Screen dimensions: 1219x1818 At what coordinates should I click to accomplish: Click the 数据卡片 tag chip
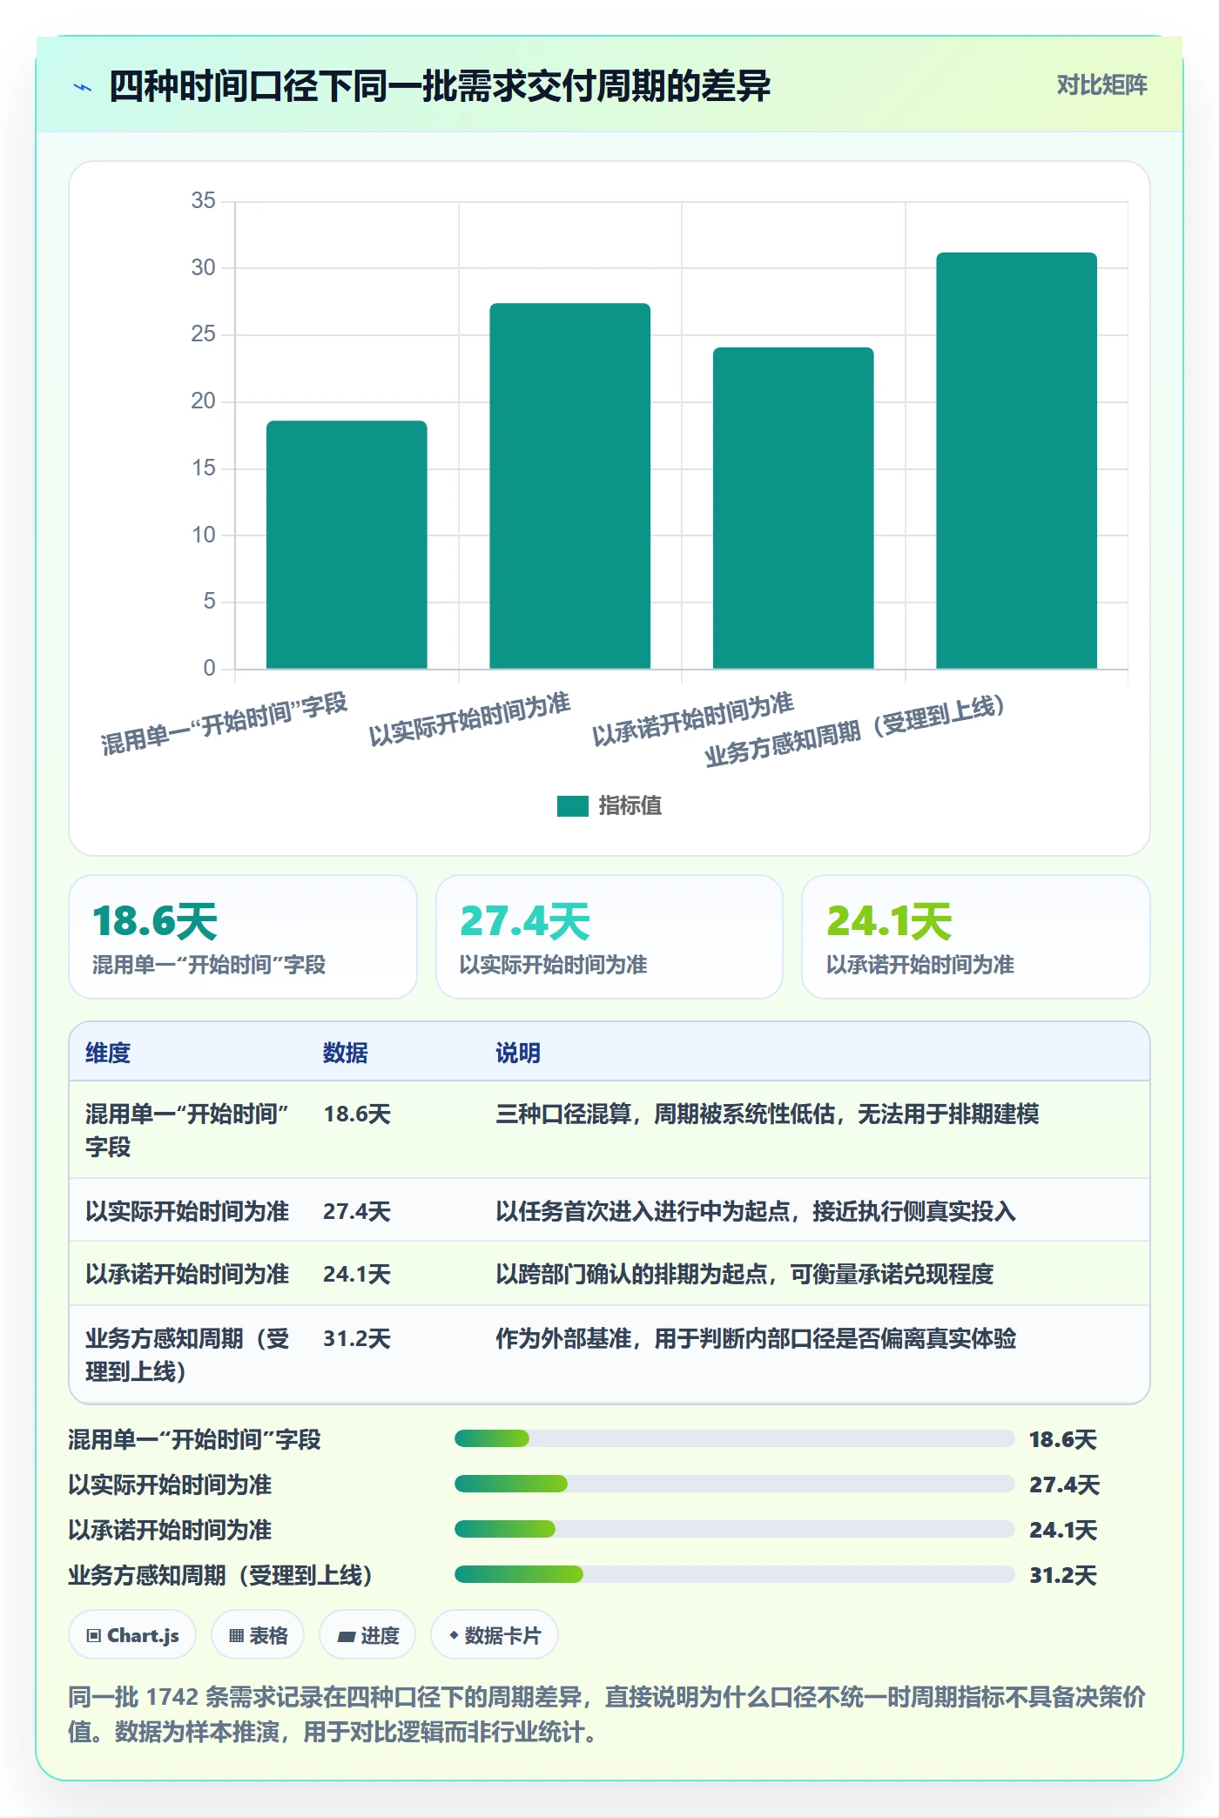[x=495, y=1635]
